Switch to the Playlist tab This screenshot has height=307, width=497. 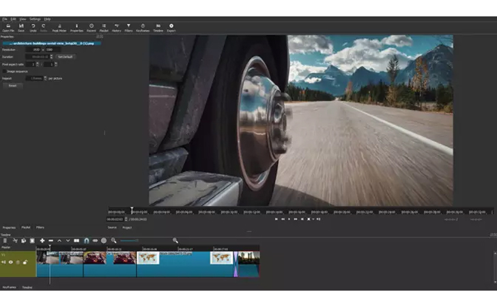[x=26, y=227]
